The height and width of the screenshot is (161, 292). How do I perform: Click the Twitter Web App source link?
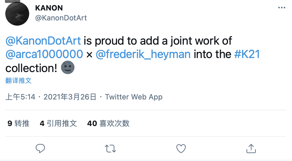click(134, 97)
